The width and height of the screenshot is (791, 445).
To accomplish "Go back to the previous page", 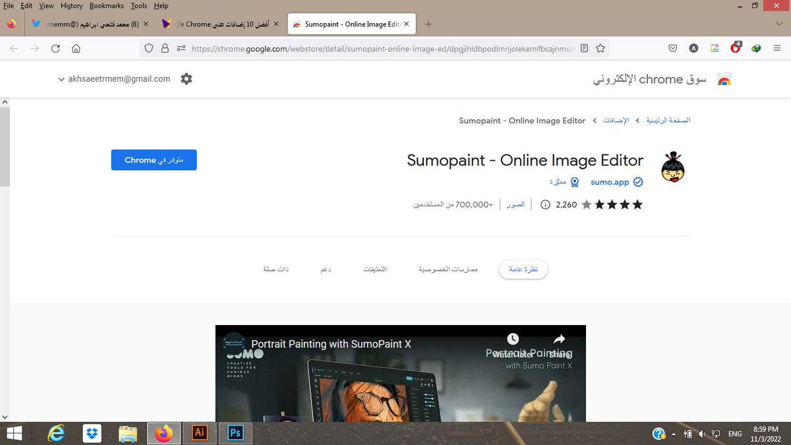I will click(x=14, y=48).
